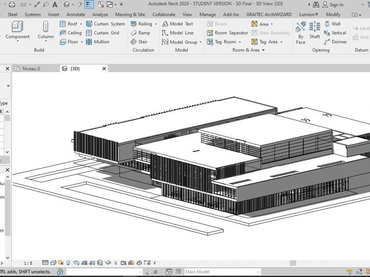Viewport: 370px width, 277px height.
Task: Open the Worksets icon in status bar
Action: coord(60,271)
